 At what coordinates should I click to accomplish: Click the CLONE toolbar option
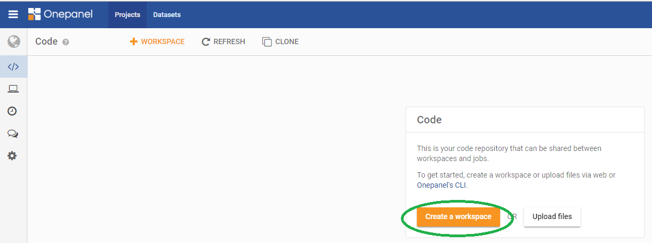(280, 41)
